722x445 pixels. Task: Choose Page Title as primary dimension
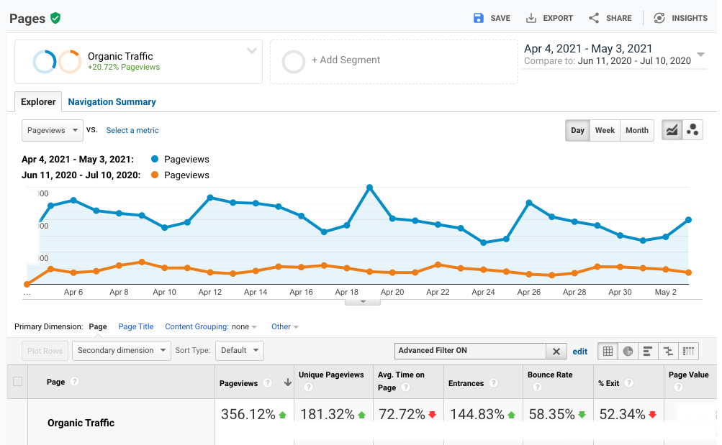click(136, 326)
